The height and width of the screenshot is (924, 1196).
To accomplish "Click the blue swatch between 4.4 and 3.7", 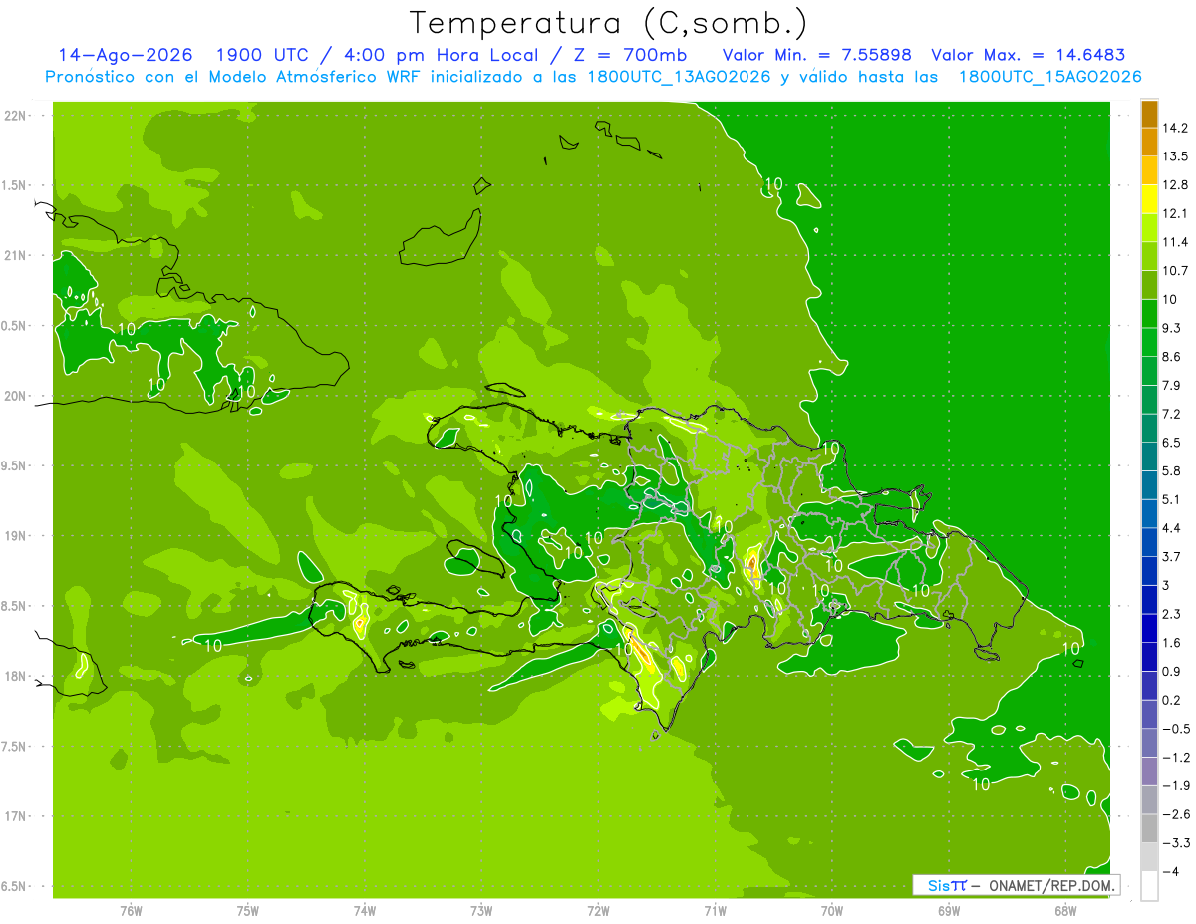I will point(1149,542).
